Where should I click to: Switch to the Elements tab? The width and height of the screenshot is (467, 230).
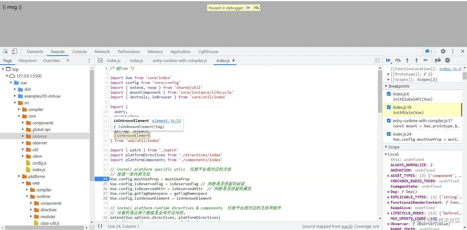[x=35, y=52]
